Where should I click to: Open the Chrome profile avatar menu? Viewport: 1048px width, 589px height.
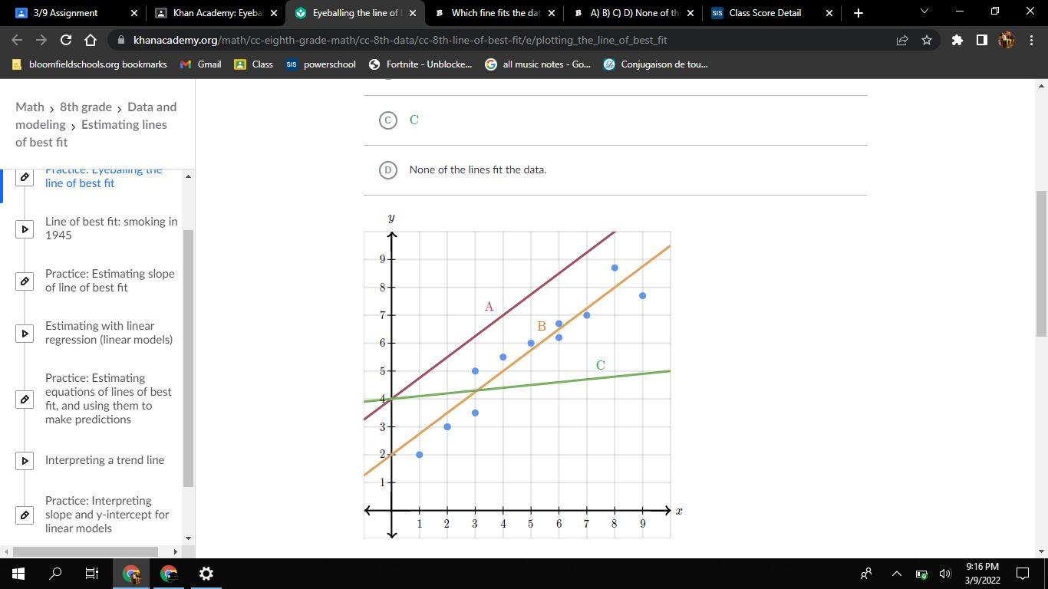(1006, 40)
